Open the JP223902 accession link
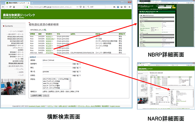Viewport: 195px width, 125px height. tap(49, 53)
